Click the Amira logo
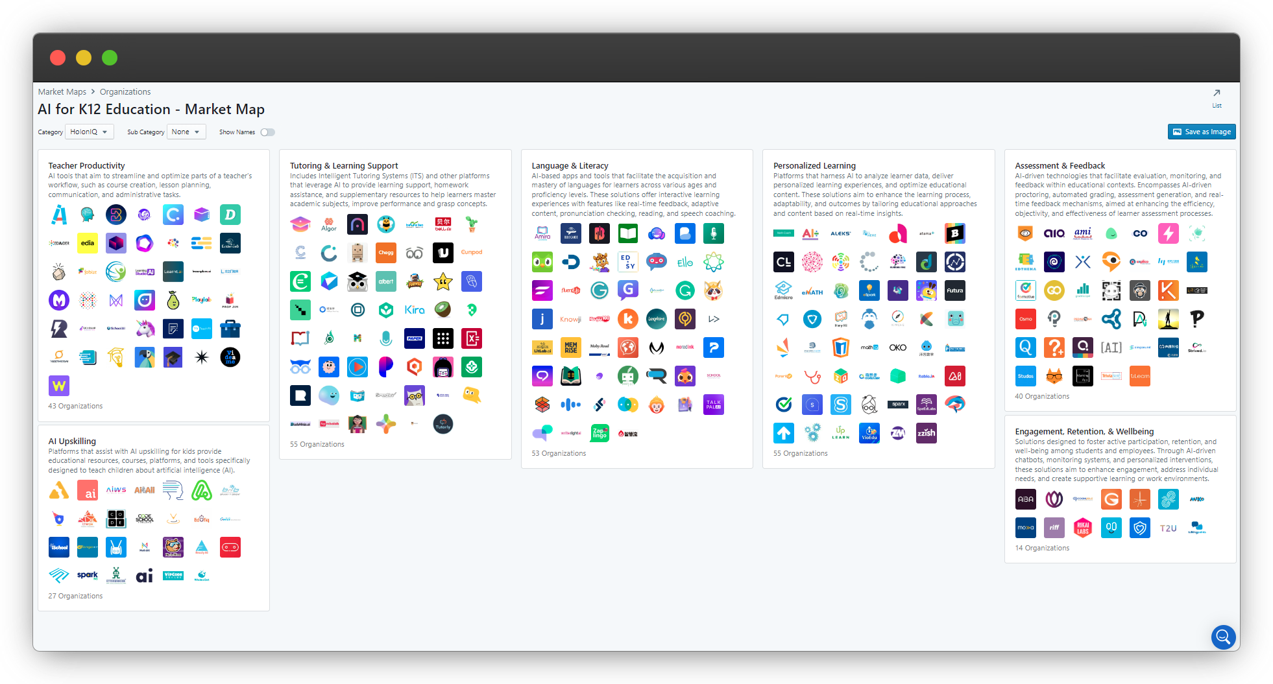 tap(542, 233)
